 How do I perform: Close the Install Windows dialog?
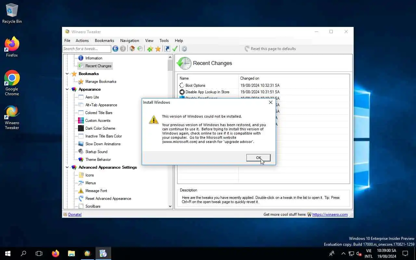(270, 102)
